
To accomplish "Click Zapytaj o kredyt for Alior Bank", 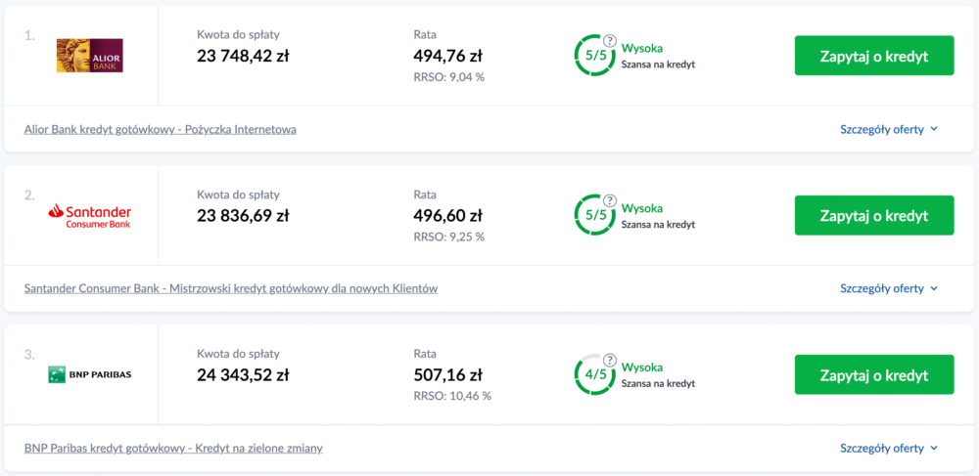I will point(874,56).
